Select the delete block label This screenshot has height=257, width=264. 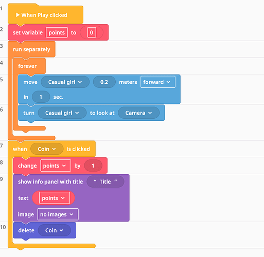click(x=26, y=230)
